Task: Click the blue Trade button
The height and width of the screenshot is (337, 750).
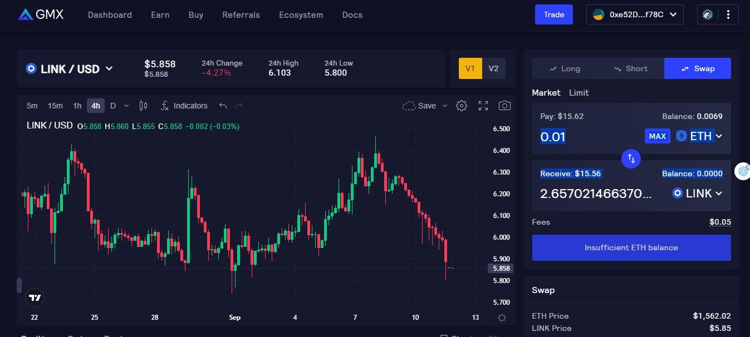Action: tap(554, 14)
